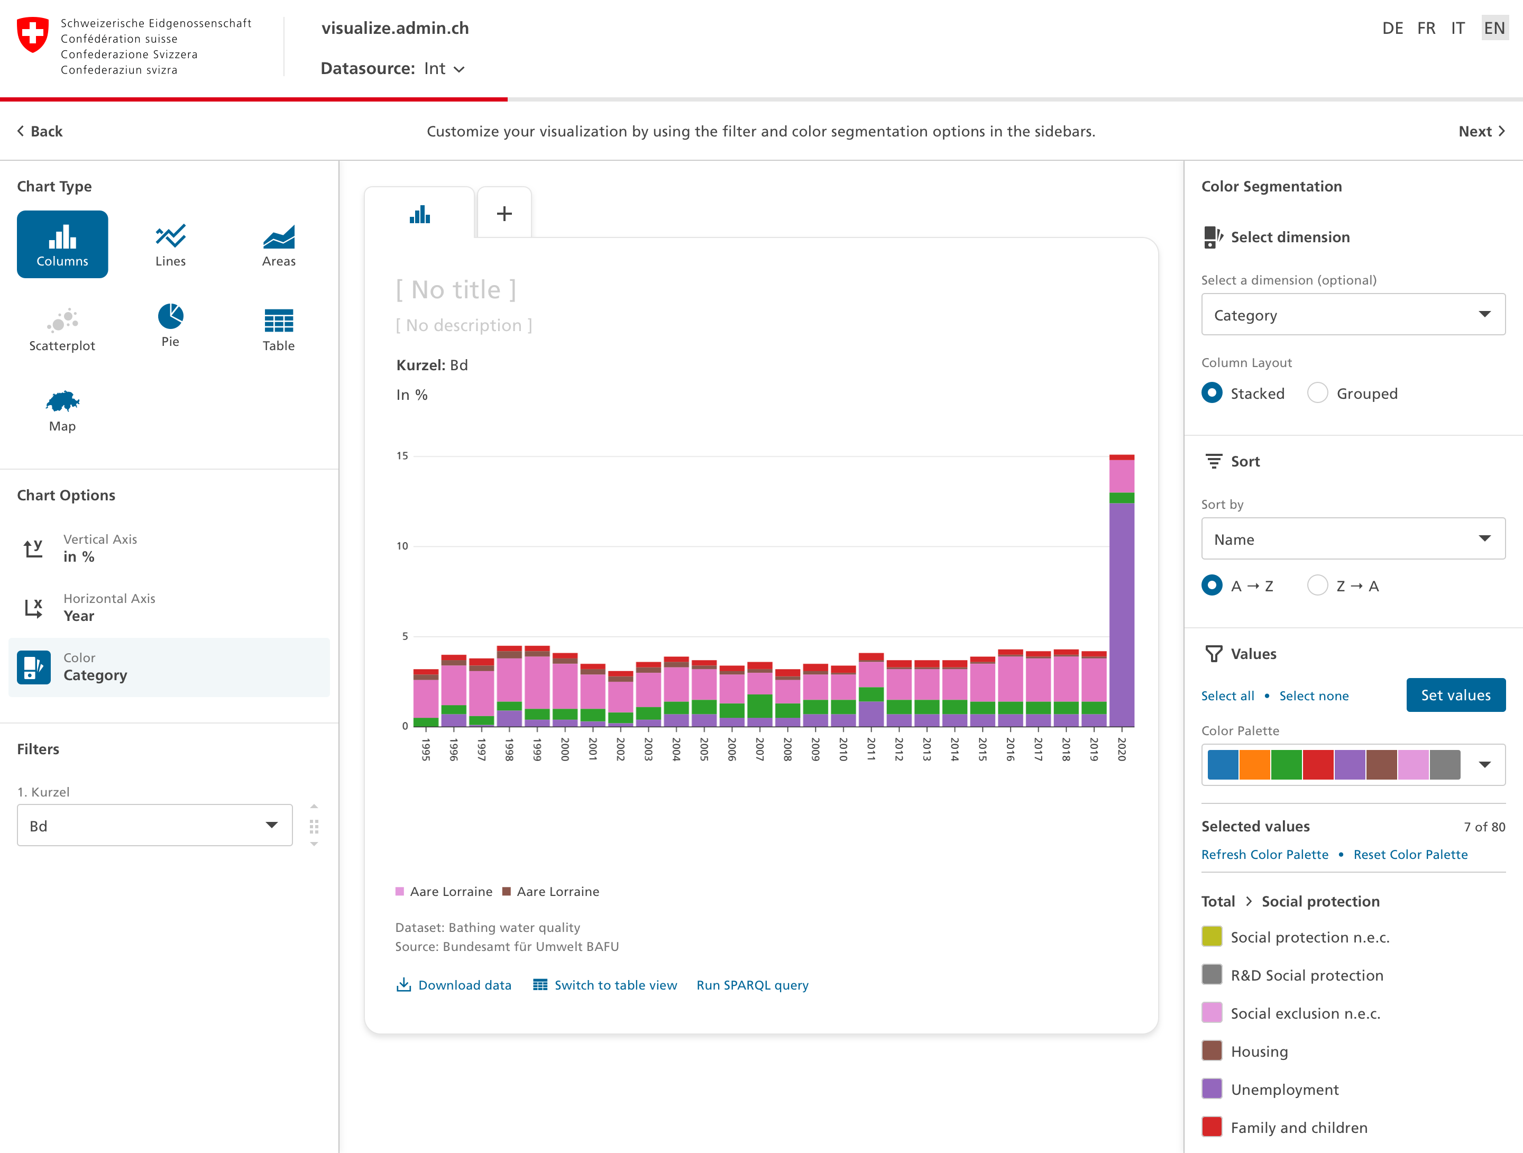Select the Areas chart type
The image size is (1523, 1153).
point(279,244)
